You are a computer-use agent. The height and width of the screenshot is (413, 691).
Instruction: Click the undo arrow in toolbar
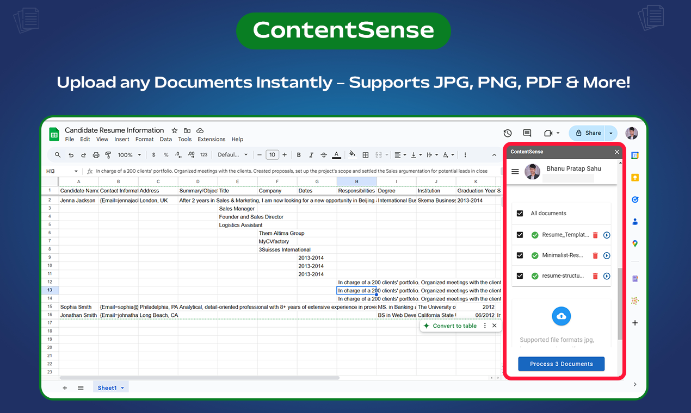pos(71,155)
